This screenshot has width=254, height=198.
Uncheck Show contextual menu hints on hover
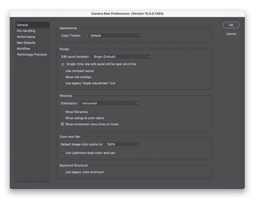click(62, 124)
